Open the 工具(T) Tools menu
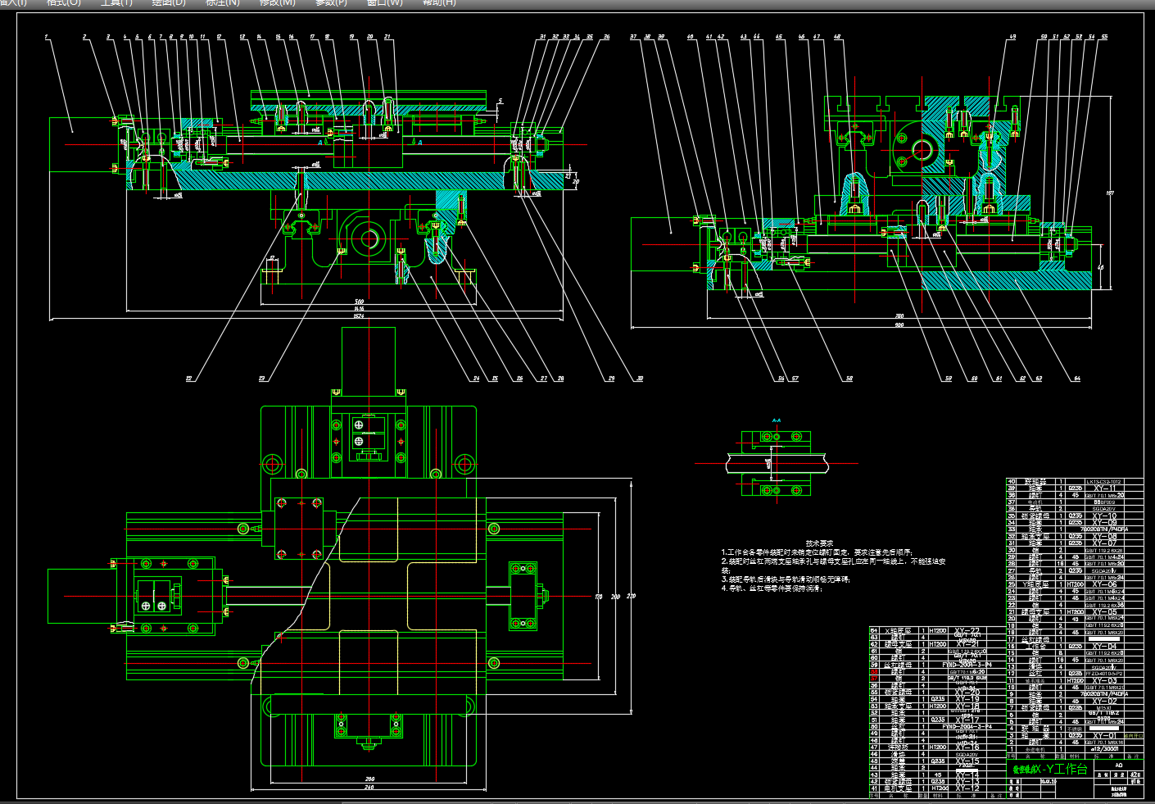 116,3
